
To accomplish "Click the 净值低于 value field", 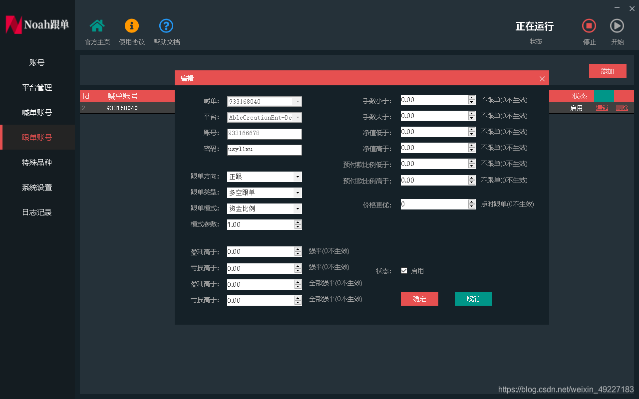I will coord(438,132).
